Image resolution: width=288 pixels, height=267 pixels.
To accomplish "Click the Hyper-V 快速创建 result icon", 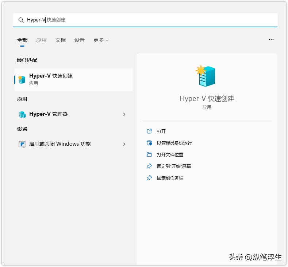I will pyautogui.click(x=22, y=79).
